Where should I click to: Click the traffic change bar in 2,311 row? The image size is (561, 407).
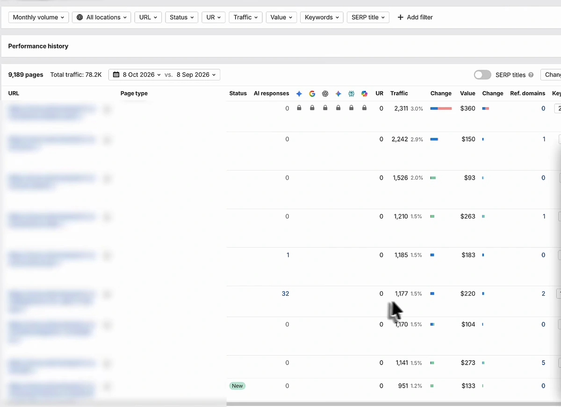click(x=441, y=109)
